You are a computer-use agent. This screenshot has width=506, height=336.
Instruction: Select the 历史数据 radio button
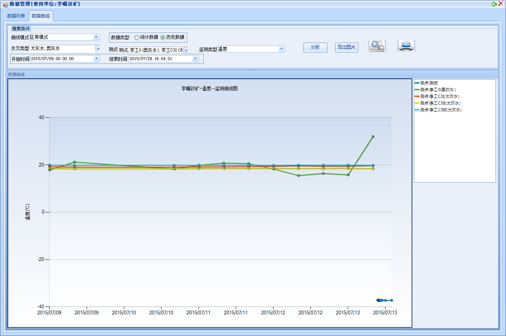[x=163, y=37]
